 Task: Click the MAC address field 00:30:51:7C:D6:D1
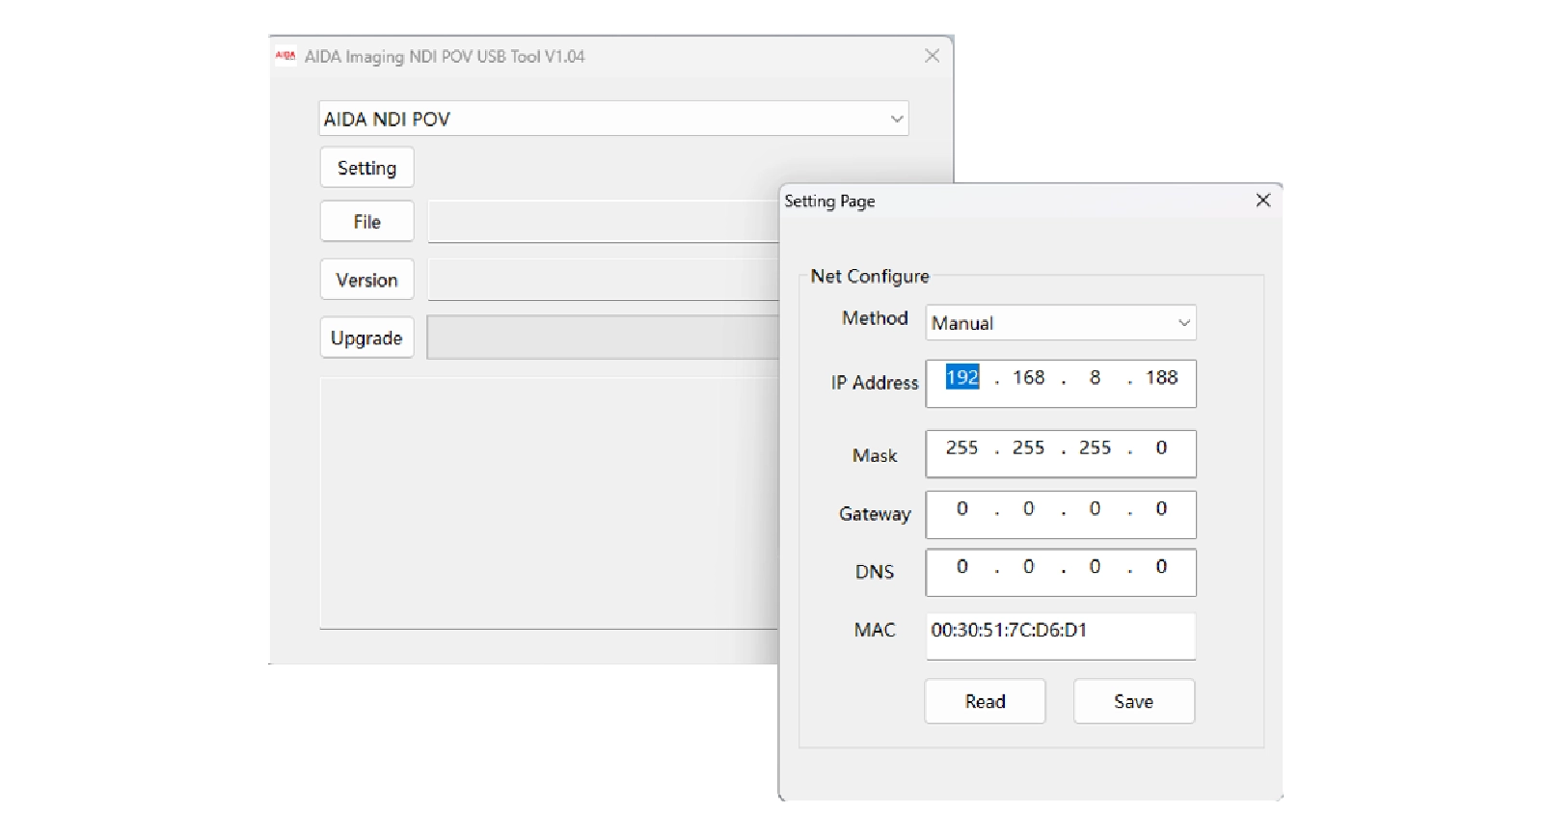(1061, 636)
